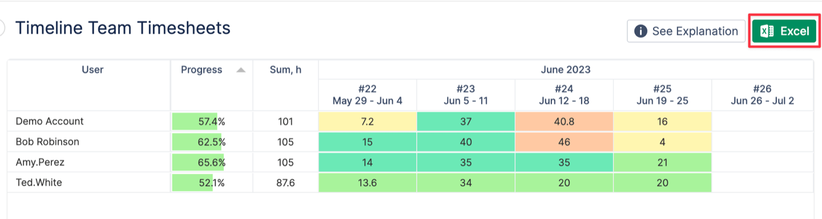Image resolution: width=822 pixels, height=219 pixels.
Task: Click Demo Account's orange 40.8 cell
Action: (x=564, y=121)
